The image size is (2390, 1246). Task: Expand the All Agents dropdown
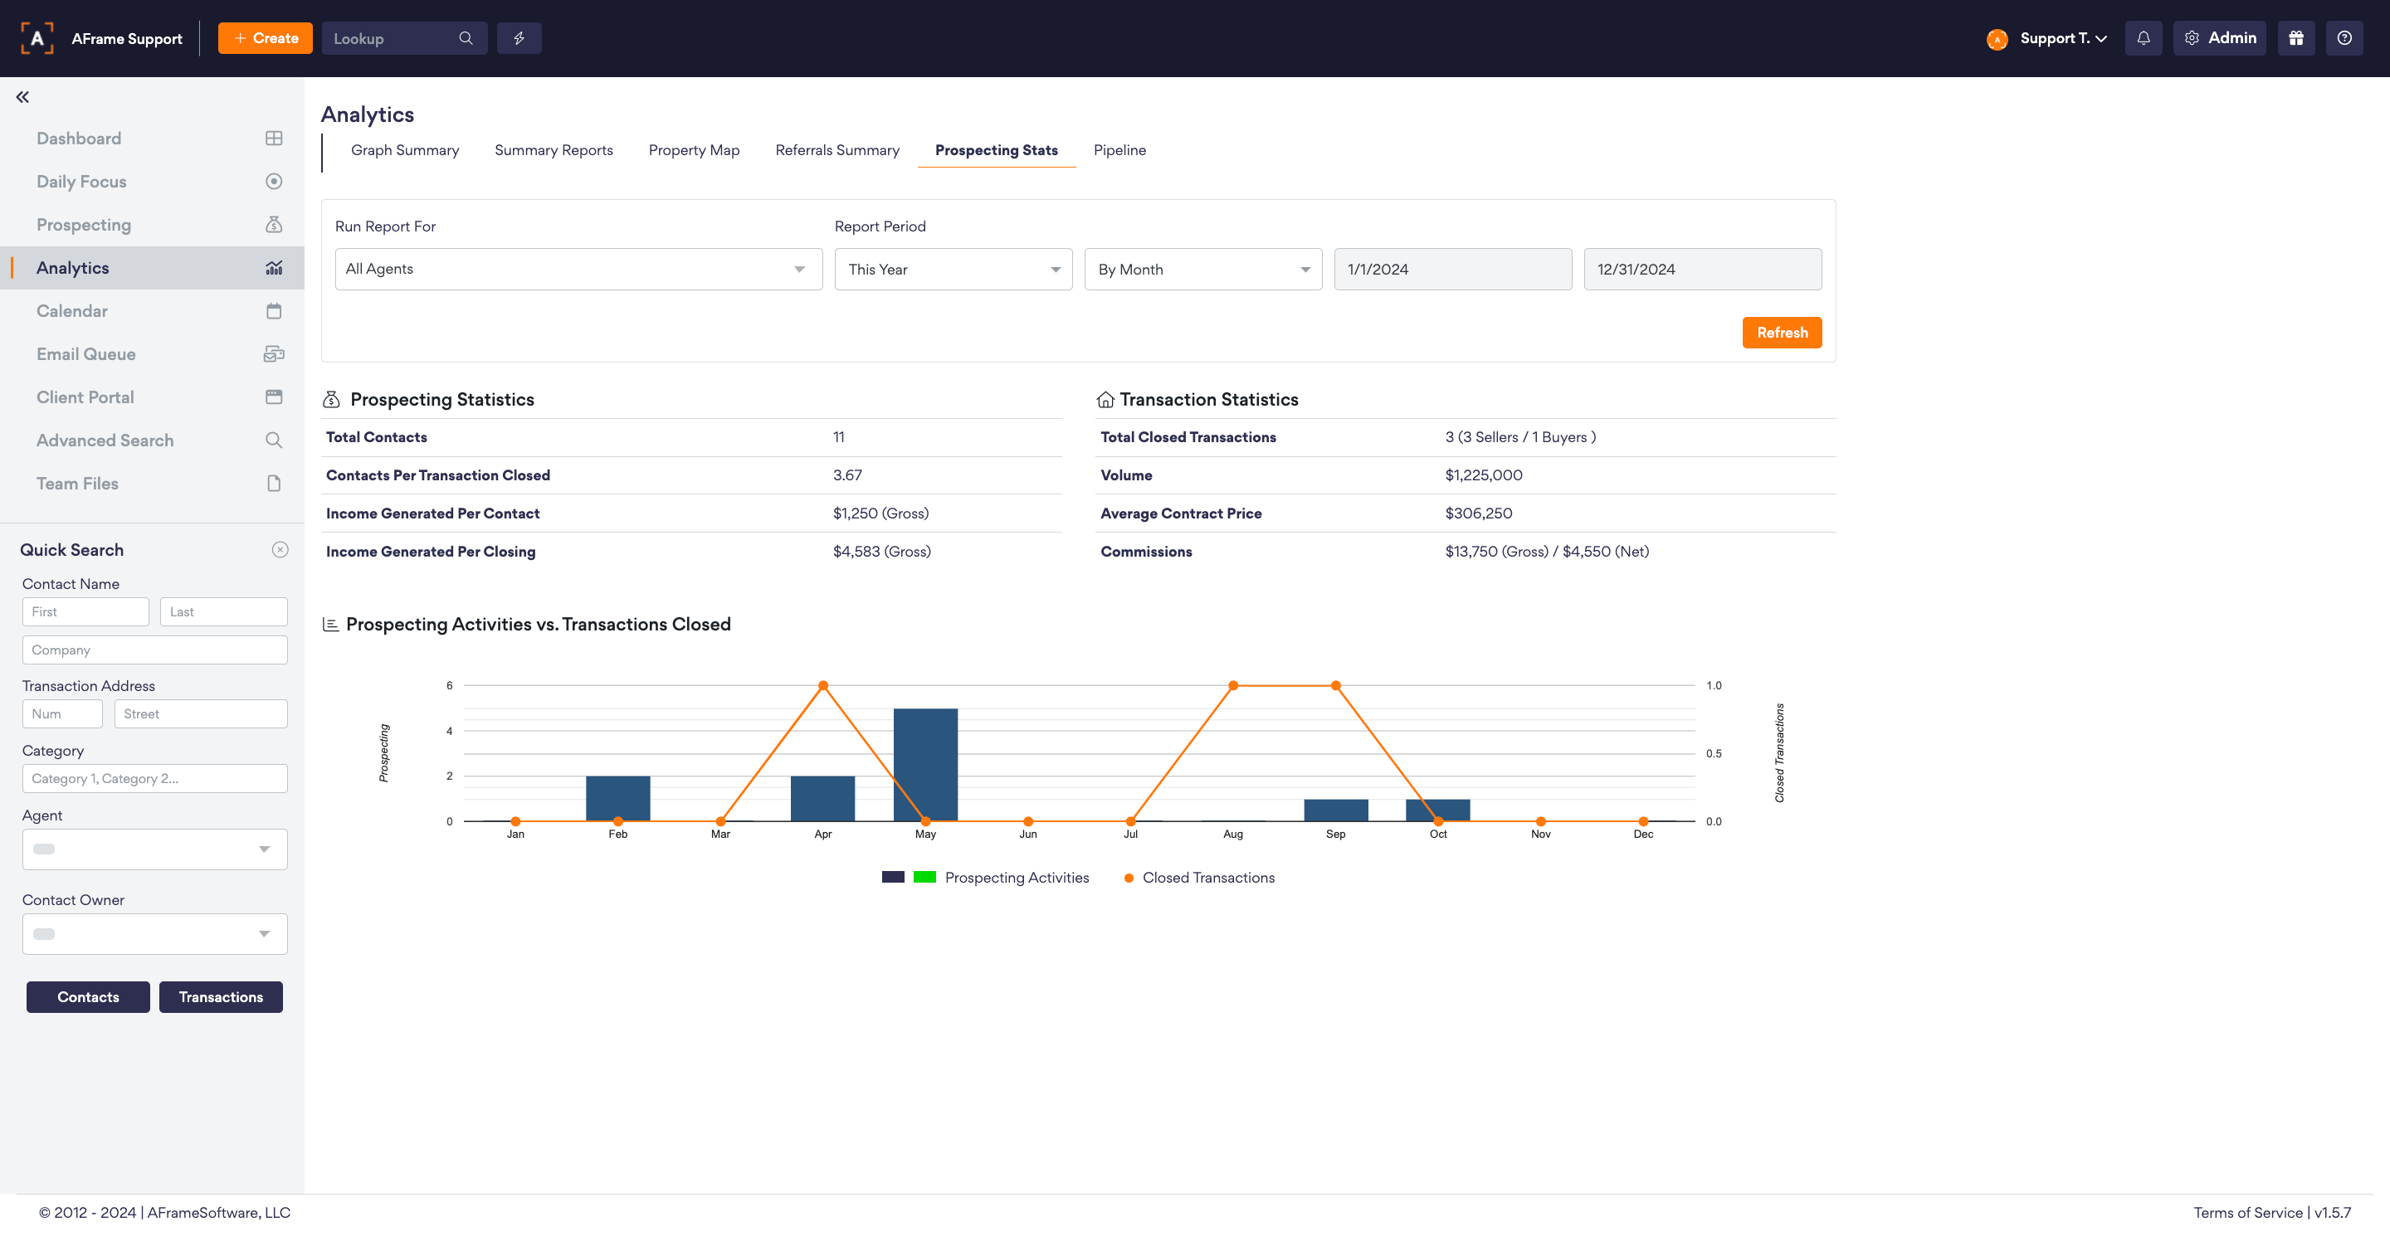point(578,269)
